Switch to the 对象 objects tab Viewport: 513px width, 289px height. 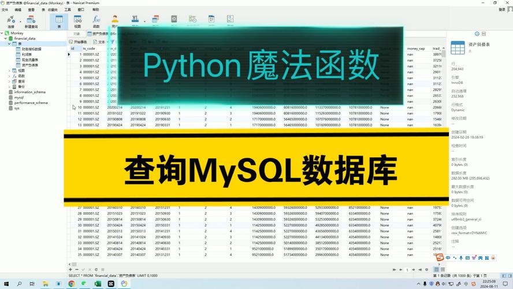tap(77, 34)
